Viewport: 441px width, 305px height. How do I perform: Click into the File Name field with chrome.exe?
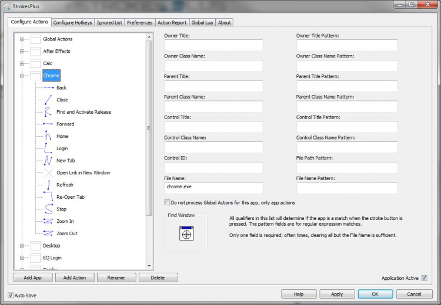click(213, 188)
